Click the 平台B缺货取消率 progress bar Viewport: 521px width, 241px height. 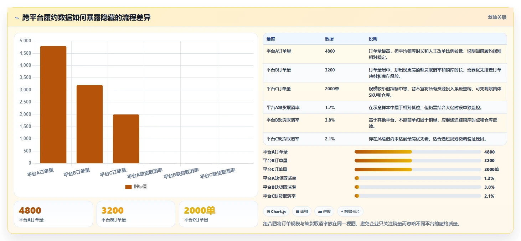[418, 187]
